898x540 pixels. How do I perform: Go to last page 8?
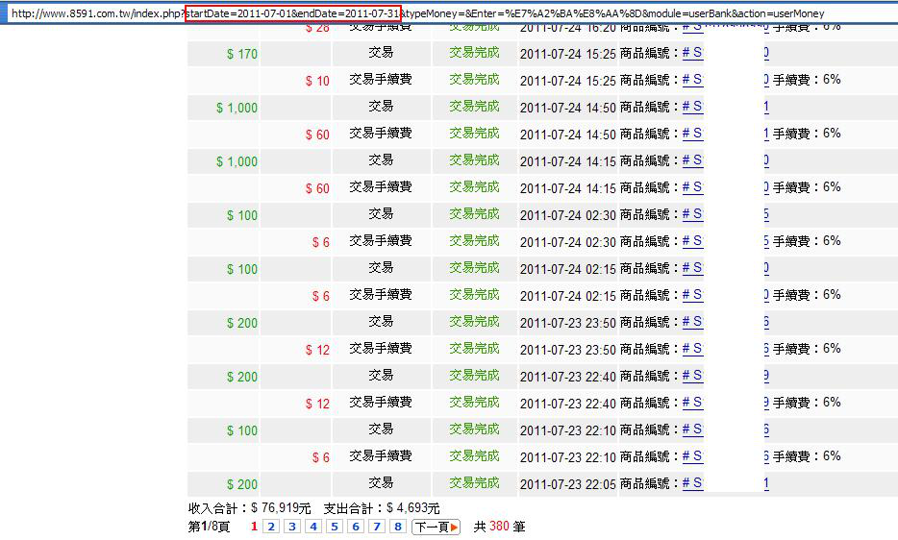coord(398,527)
